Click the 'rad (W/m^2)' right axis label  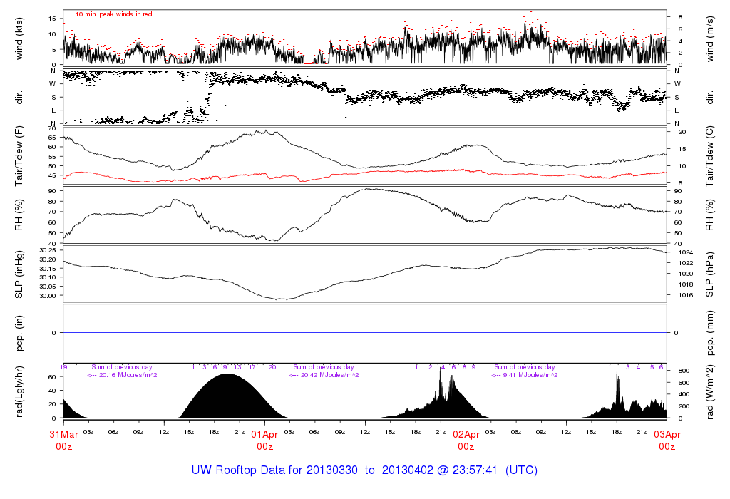click(711, 391)
